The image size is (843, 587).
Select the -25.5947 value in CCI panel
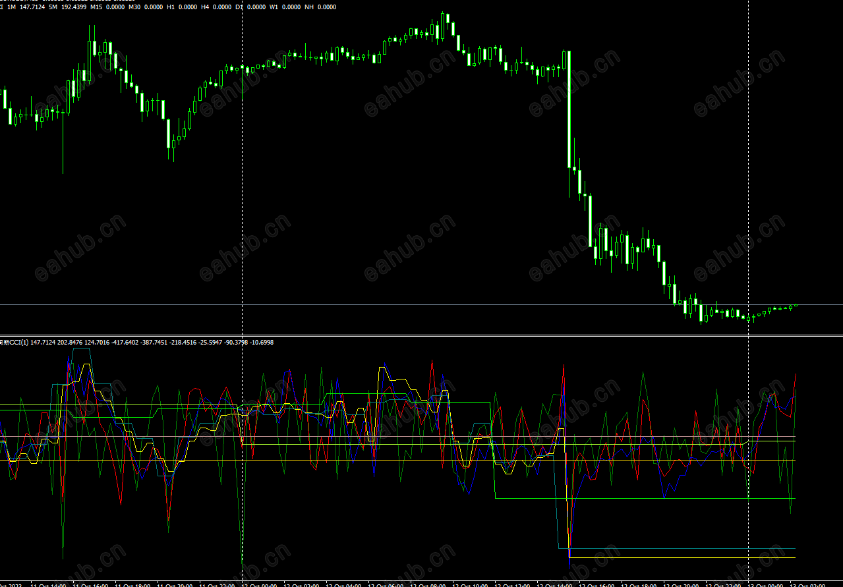point(212,343)
